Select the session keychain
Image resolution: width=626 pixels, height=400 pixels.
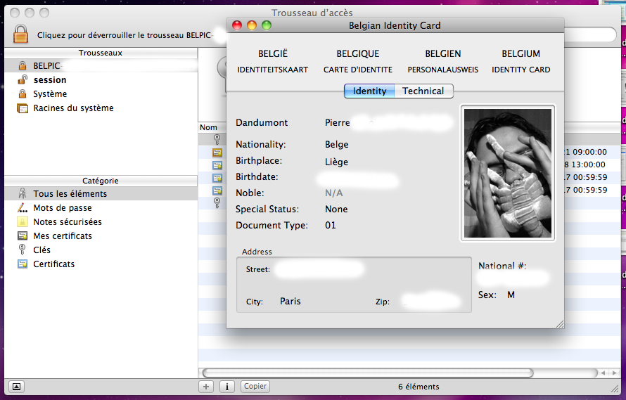49,80
